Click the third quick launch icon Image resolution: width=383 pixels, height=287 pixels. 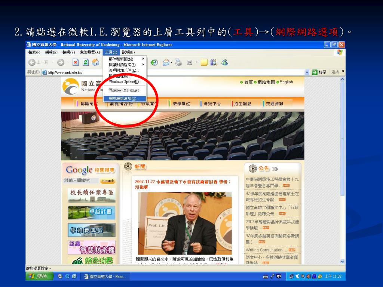(x=74, y=276)
